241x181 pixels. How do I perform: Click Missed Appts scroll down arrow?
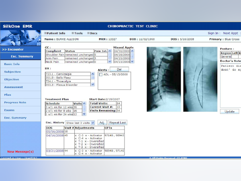click(132, 61)
